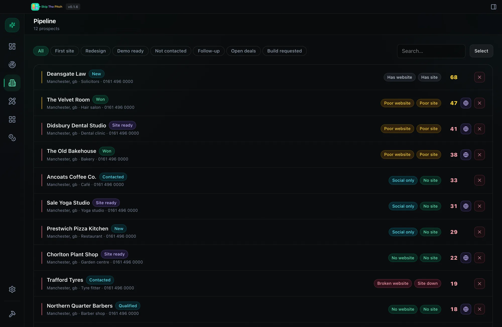Open the coins billing icon in sidebar

pos(12,138)
